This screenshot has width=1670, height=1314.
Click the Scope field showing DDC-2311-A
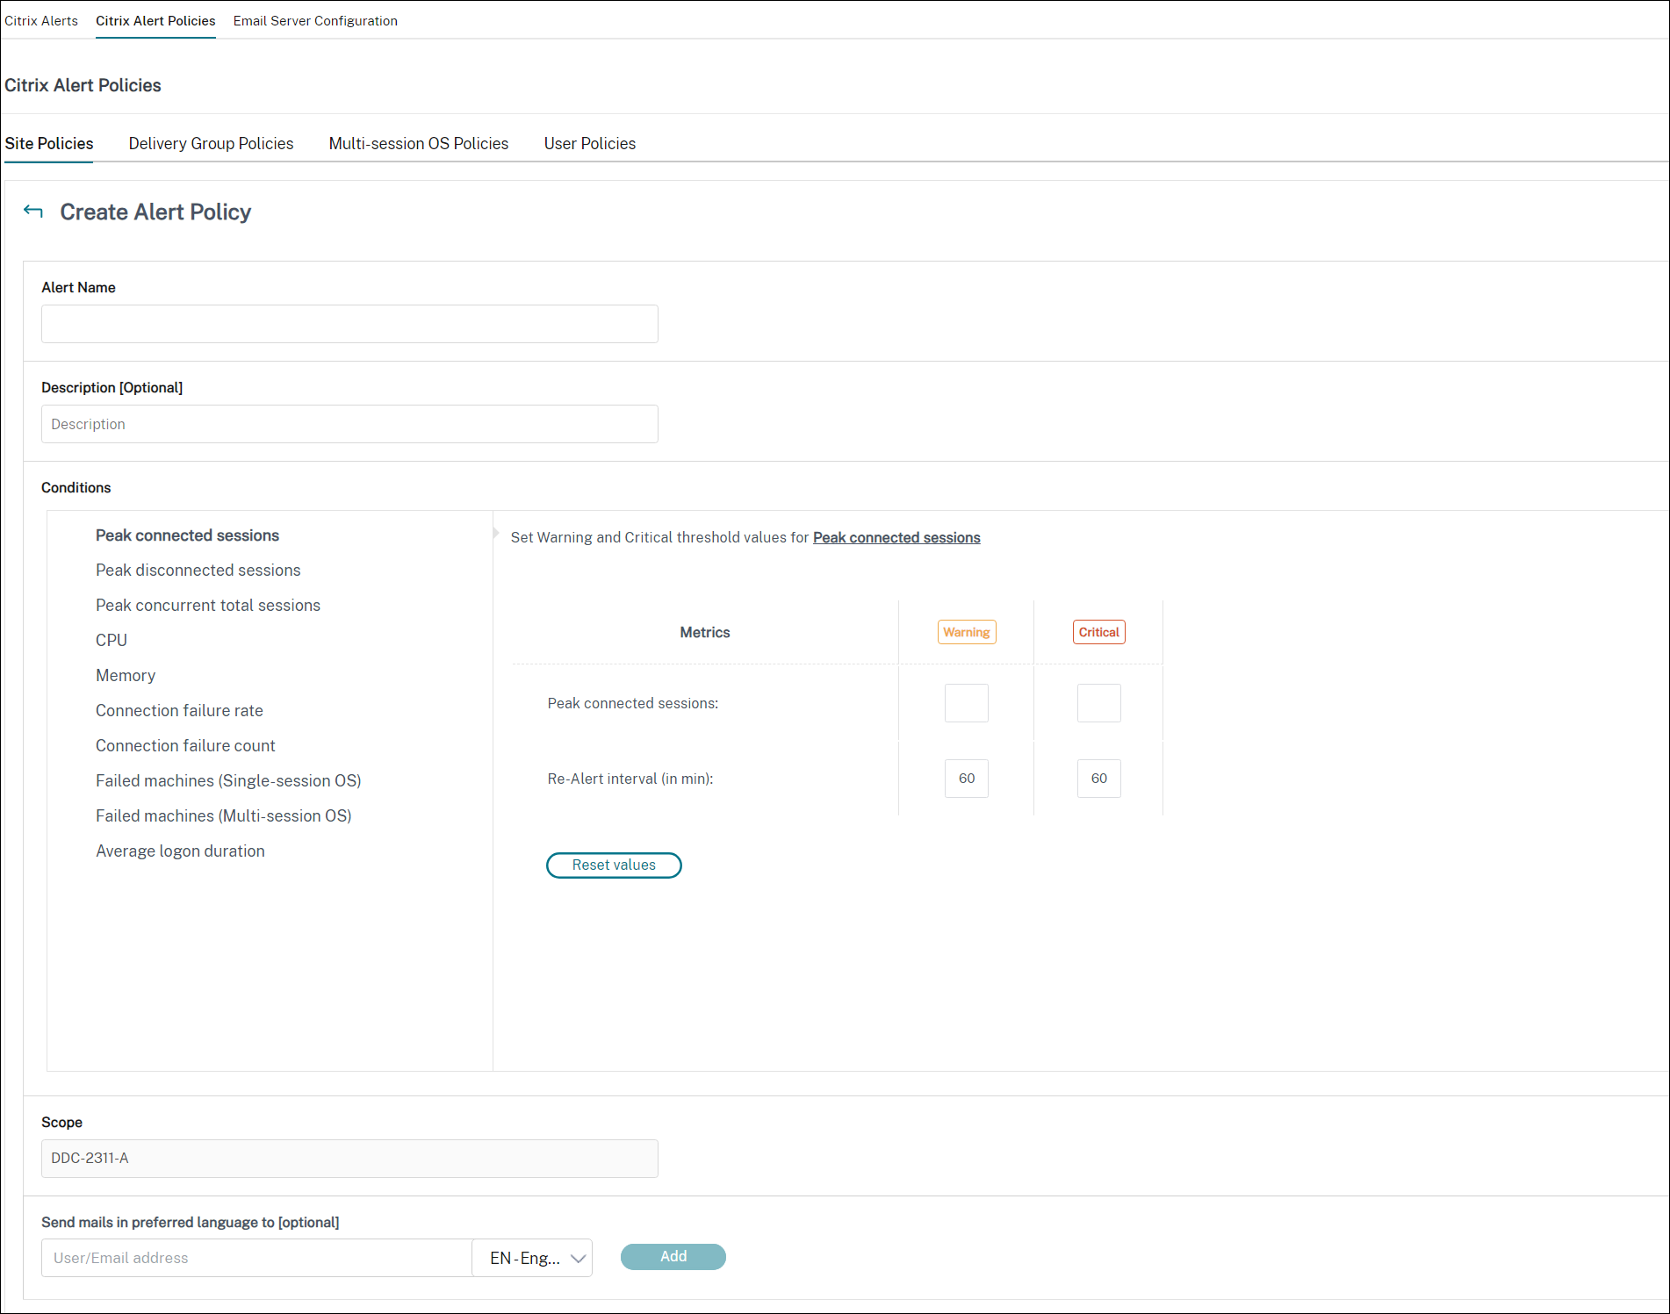pyautogui.click(x=349, y=1159)
